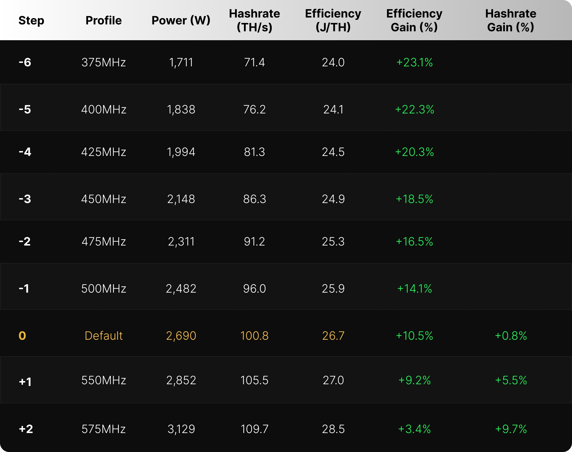Click the 3,129 power value
The width and height of the screenshot is (572, 452).
tap(181, 429)
